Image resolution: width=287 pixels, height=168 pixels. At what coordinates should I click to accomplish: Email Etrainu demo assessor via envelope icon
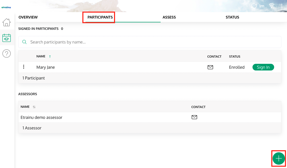point(194,117)
